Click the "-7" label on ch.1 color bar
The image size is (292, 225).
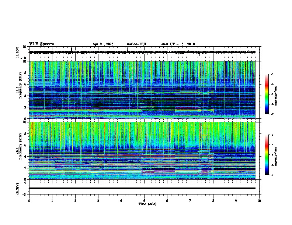point(272,114)
